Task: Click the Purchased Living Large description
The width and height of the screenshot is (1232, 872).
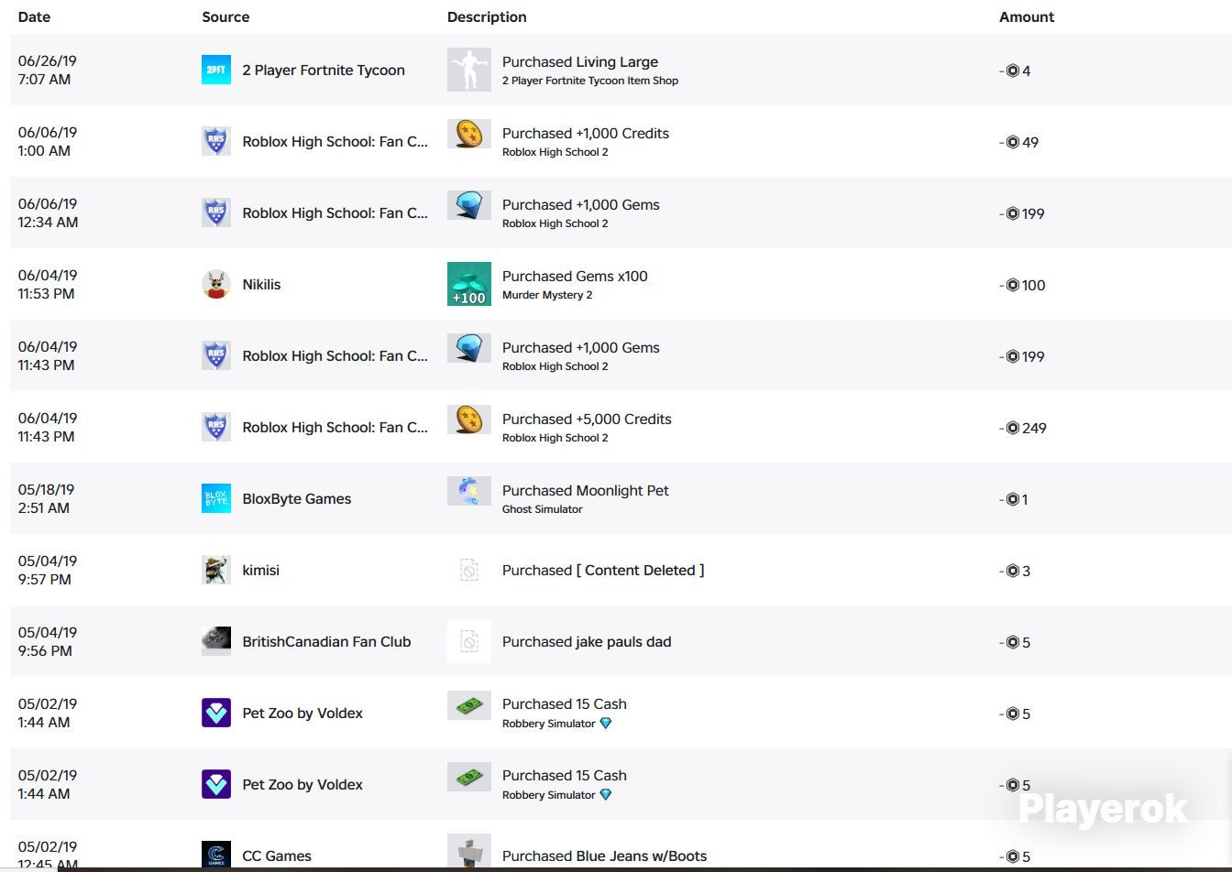Action: tap(580, 61)
